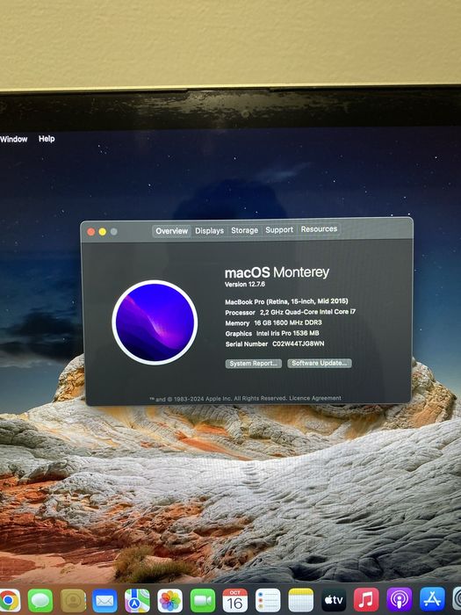Open Photos app in the Dock
This screenshot has height=615, width=461.
[x=169, y=600]
